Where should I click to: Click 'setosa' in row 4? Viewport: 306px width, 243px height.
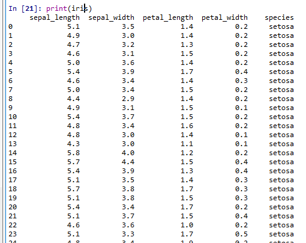281,63
